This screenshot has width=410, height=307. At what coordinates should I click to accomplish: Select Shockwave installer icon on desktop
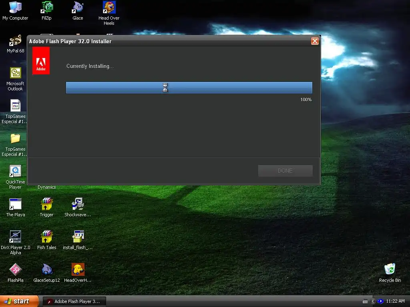click(78, 208)
